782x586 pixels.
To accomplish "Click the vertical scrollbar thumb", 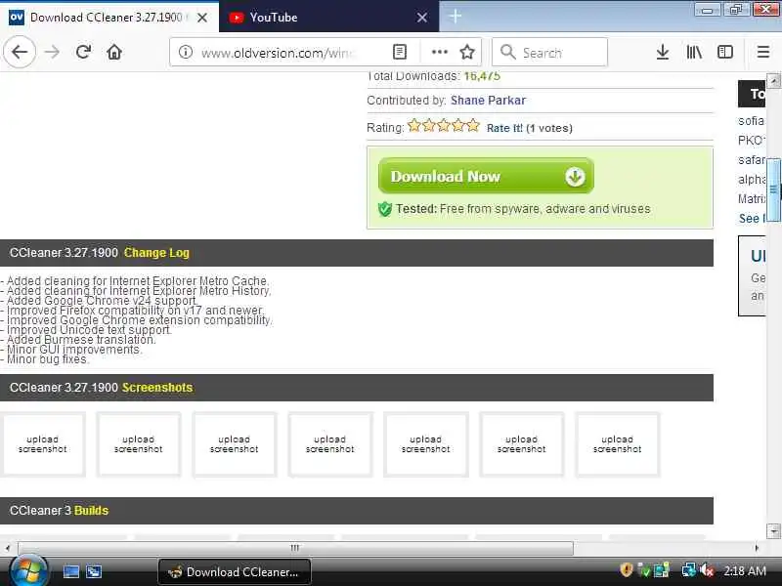I will 773,189.
